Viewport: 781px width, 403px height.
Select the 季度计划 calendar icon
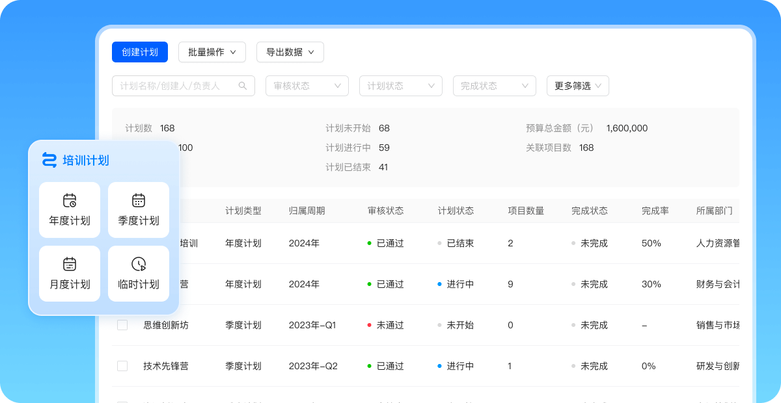[x=139, y=200]
